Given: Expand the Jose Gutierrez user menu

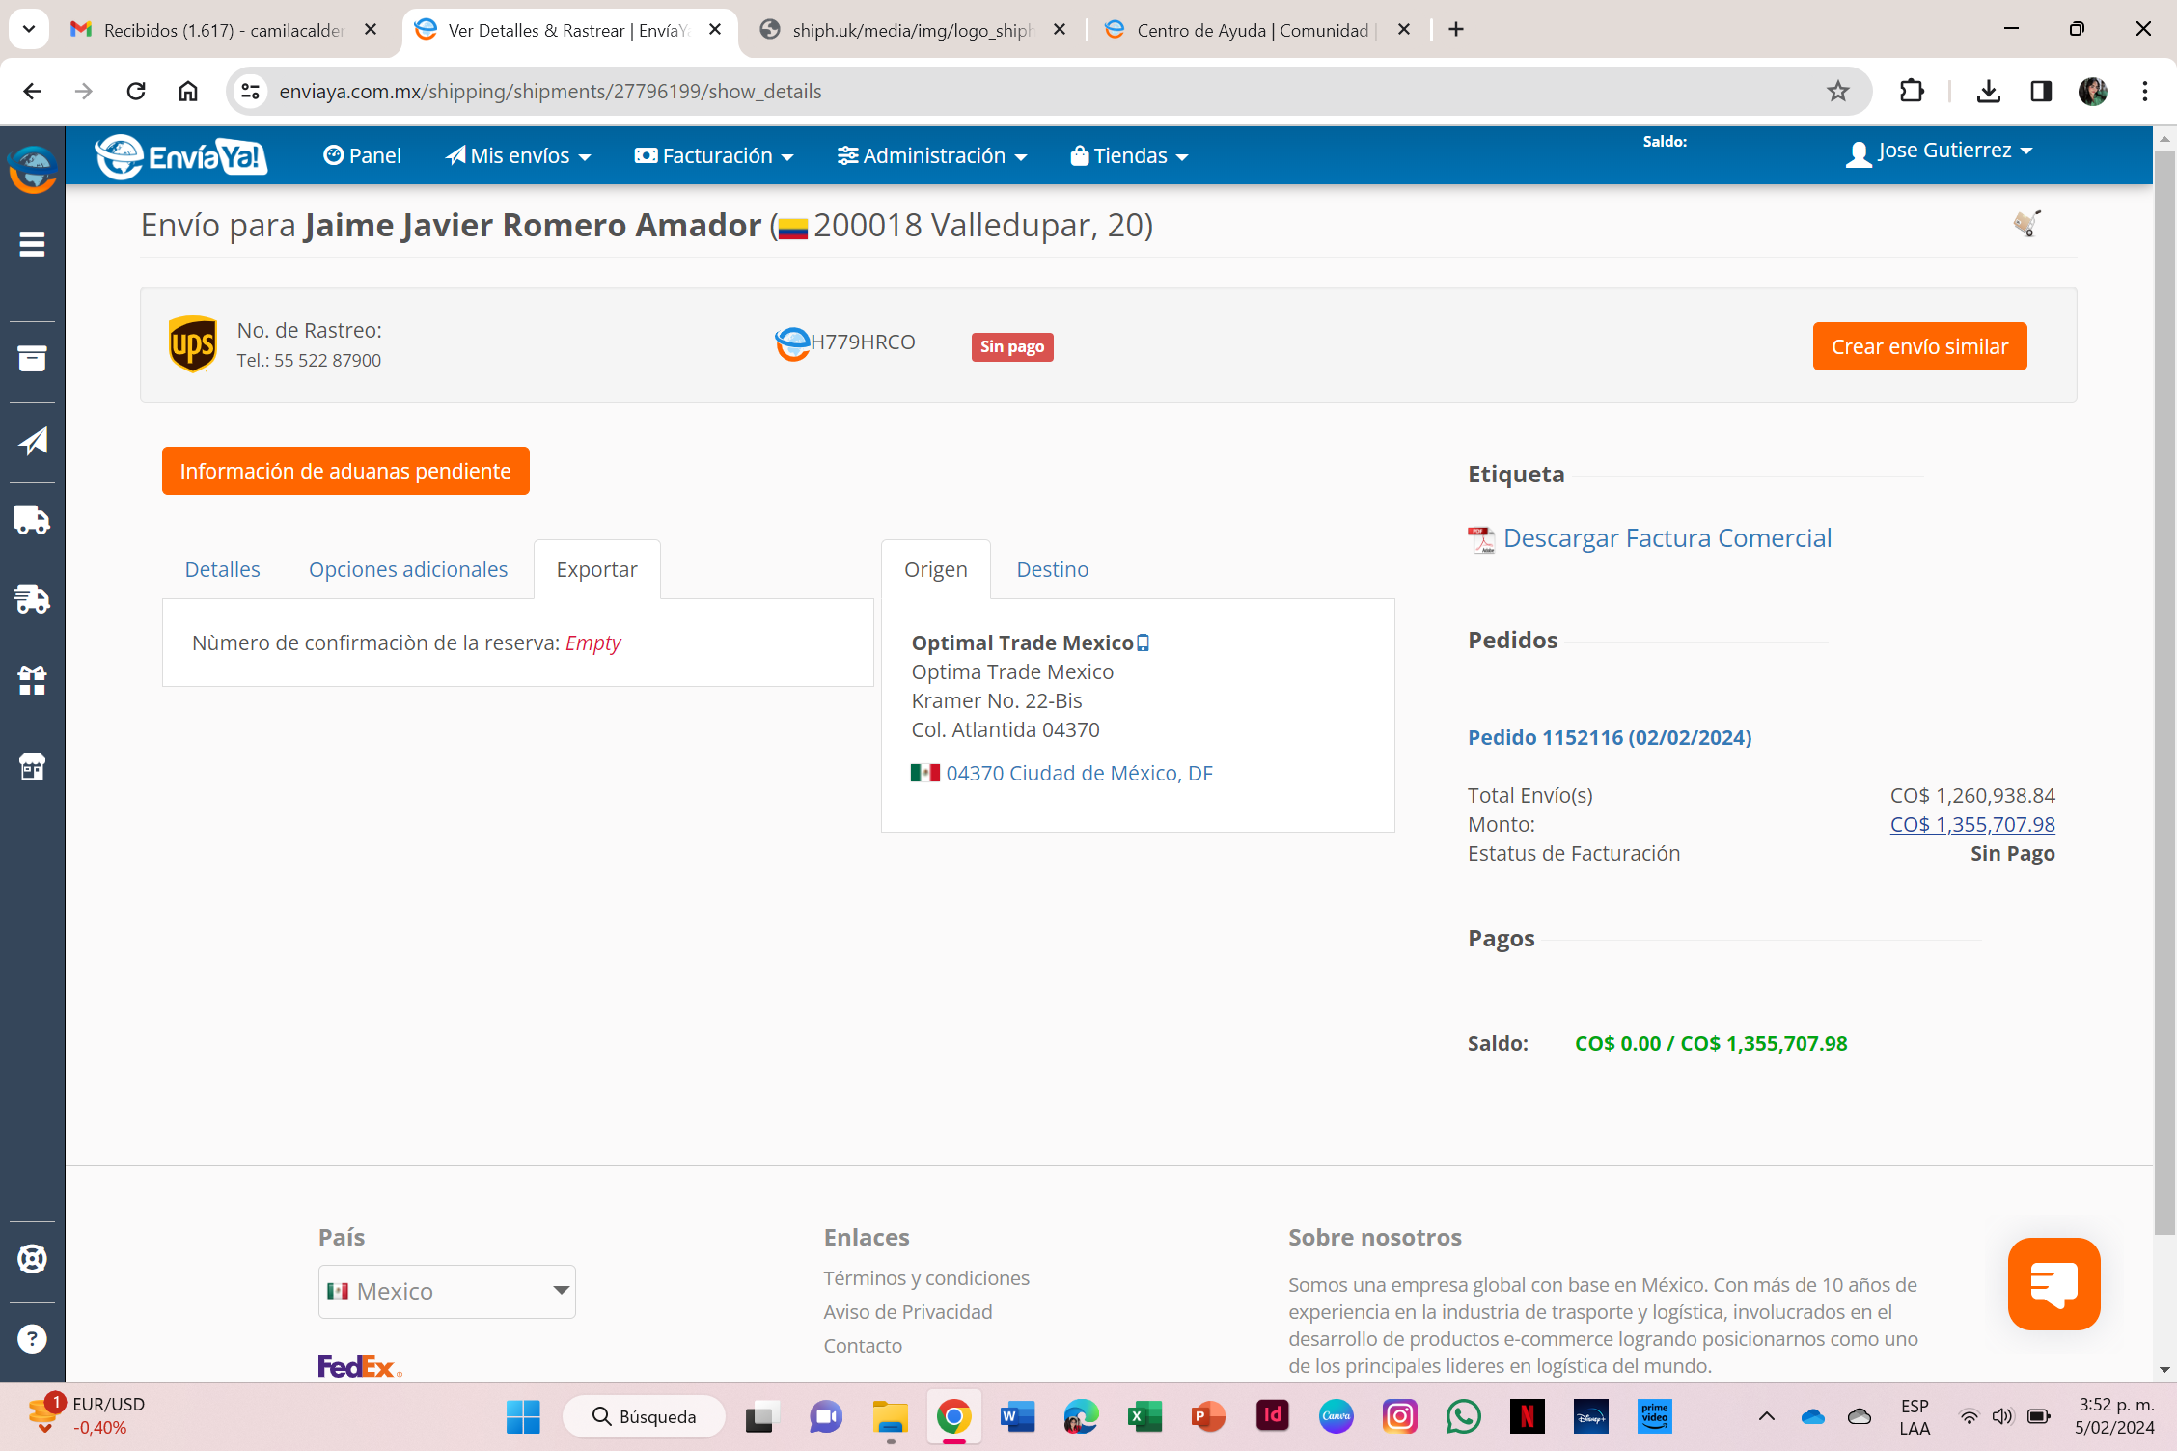Looking at the screenshot, I should 1940,151.
